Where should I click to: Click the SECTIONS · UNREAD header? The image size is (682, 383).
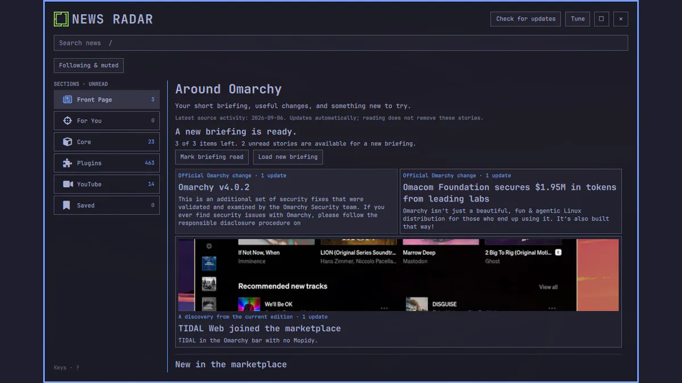(x=81, y=84)
